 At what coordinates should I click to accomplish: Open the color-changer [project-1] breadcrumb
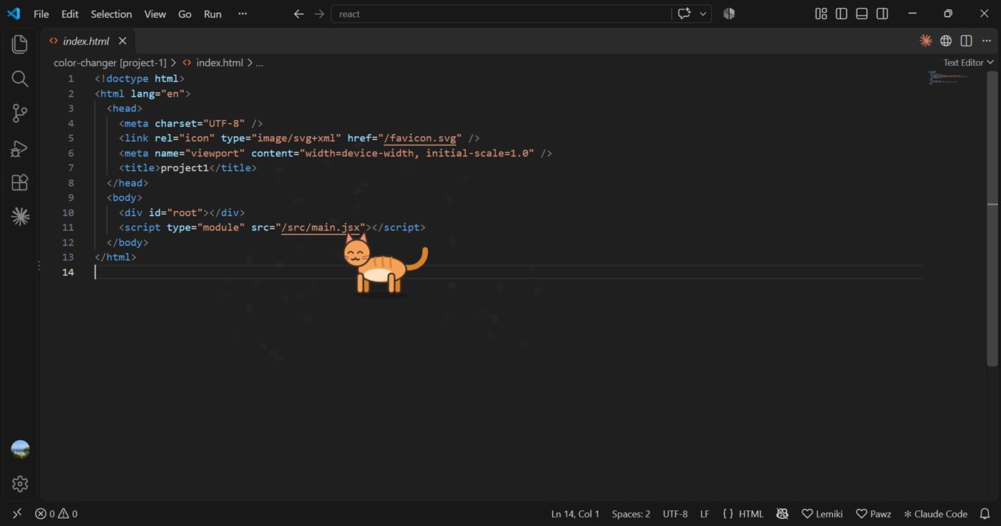110,63
